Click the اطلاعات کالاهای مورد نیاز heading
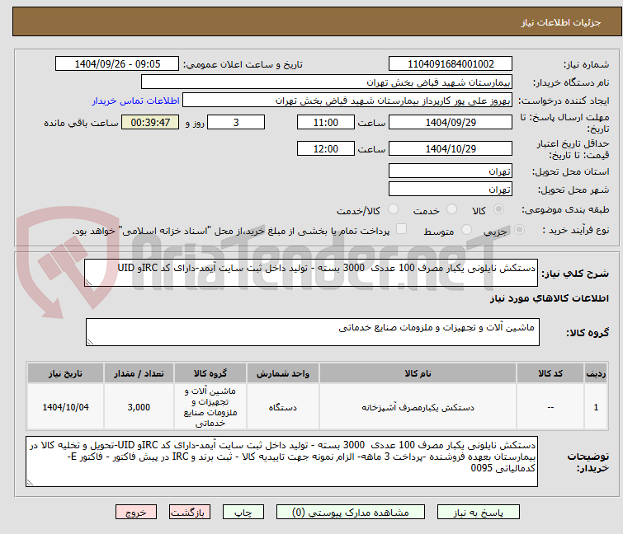Image resolution: width=623 pixels, height=534 pixels. coord(549,298)
